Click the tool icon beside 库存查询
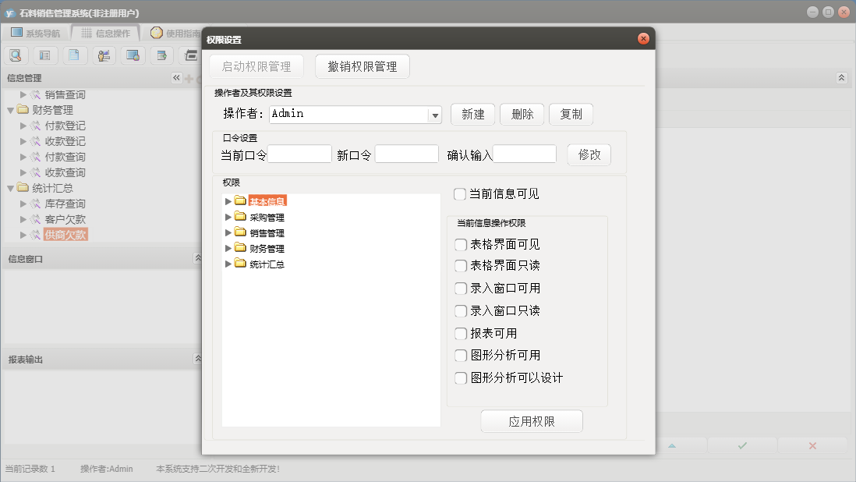The height and width of the screenshot is (482, 856). [36, 204]
